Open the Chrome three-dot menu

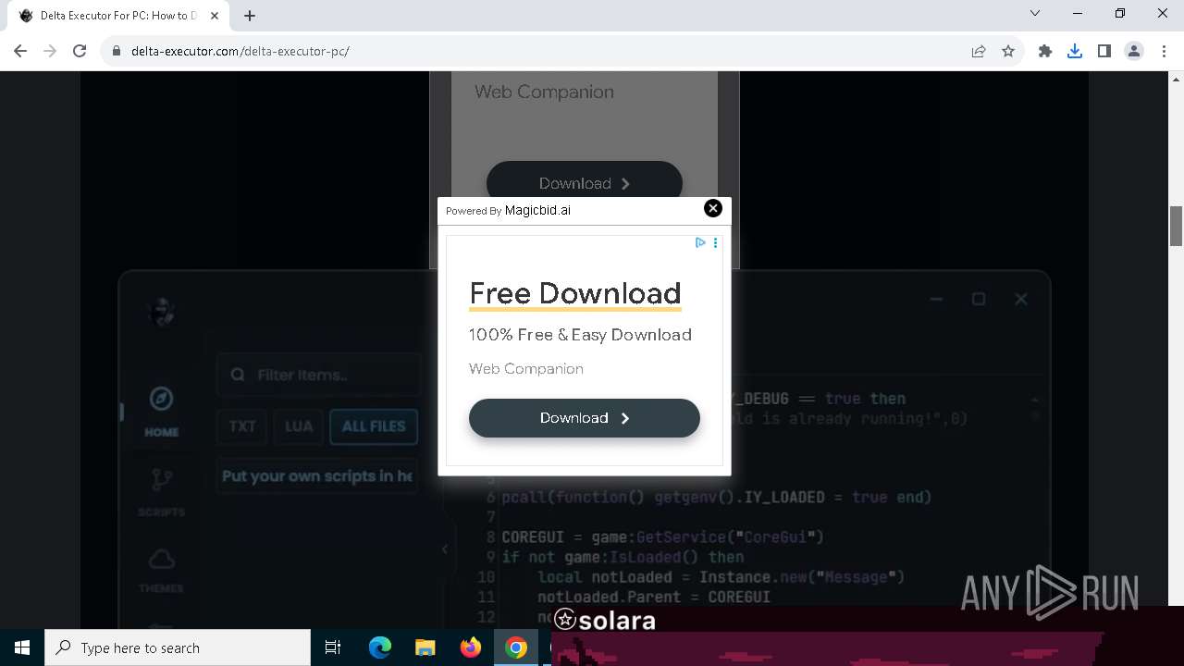coord(1164,51)
